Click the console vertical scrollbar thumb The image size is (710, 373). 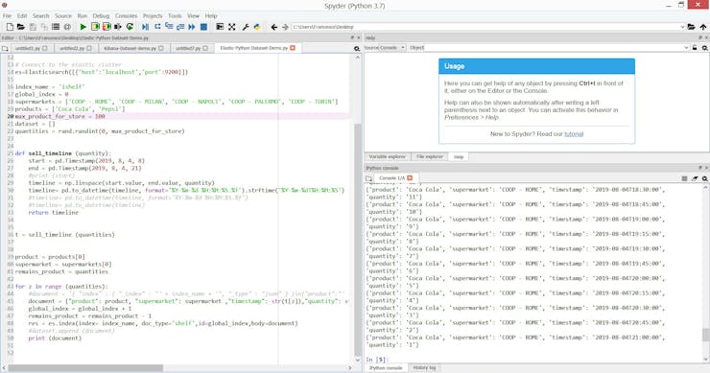(705, 335)
